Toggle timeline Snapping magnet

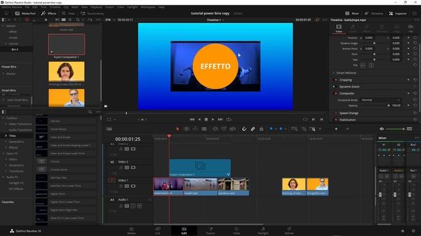[x=244, y=129]
